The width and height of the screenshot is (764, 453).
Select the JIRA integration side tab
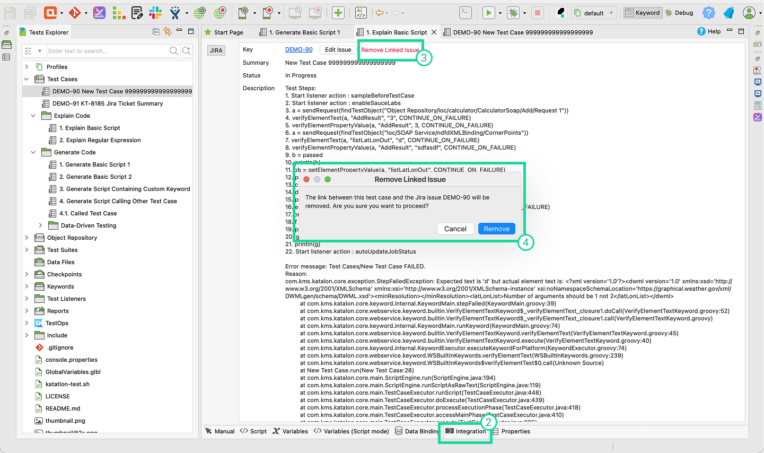[x=216, y=50]
